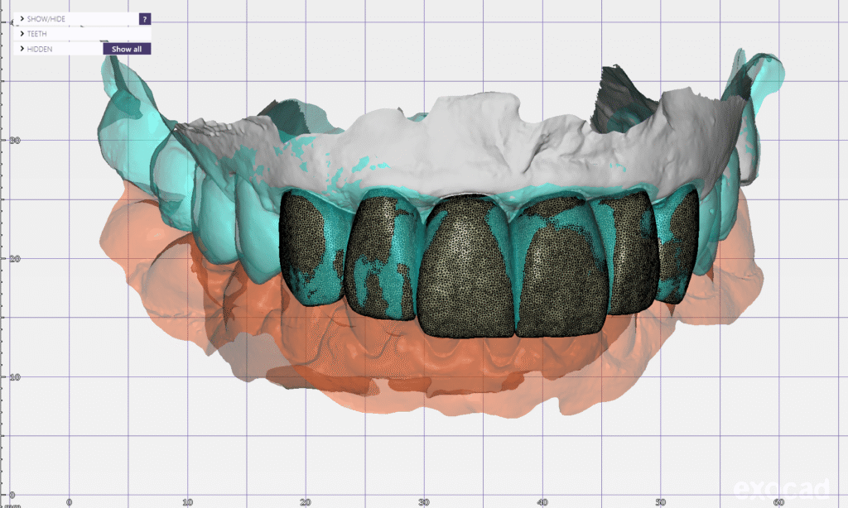Click the 30 mark on the bottom ruler
The width and height of the screenshot is (848, 508).
tap(424, 501)
